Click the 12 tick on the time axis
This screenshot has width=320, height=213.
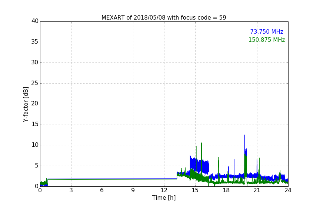(164, 190)
